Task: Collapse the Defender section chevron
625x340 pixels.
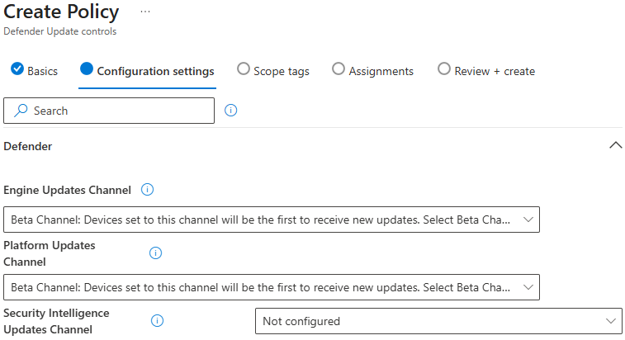Action: coord(615,145)
